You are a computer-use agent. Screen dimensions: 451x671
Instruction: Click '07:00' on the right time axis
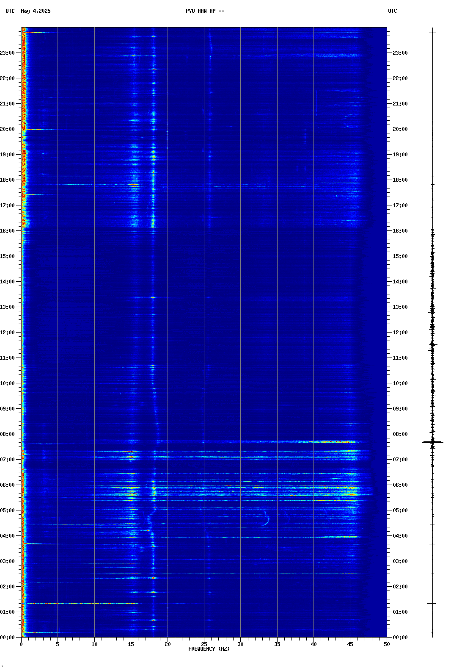(400, 460)
